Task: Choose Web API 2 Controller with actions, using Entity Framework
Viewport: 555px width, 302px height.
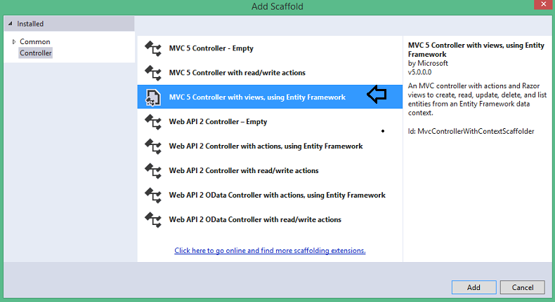Action: click(266, 146)
